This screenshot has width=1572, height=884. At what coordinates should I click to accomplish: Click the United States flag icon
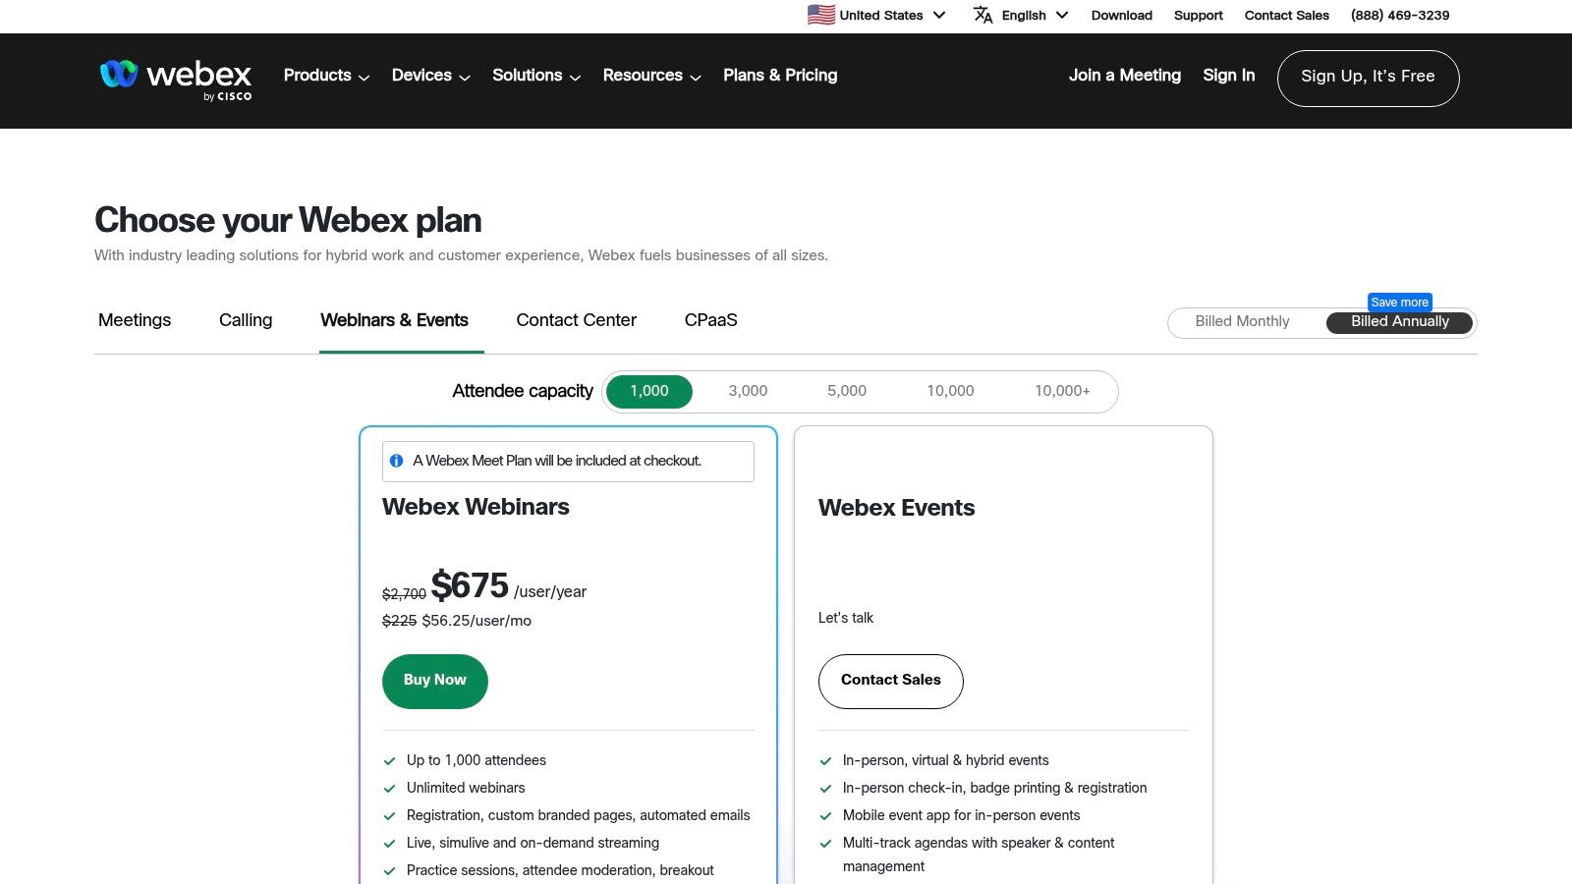coord(819,14)
